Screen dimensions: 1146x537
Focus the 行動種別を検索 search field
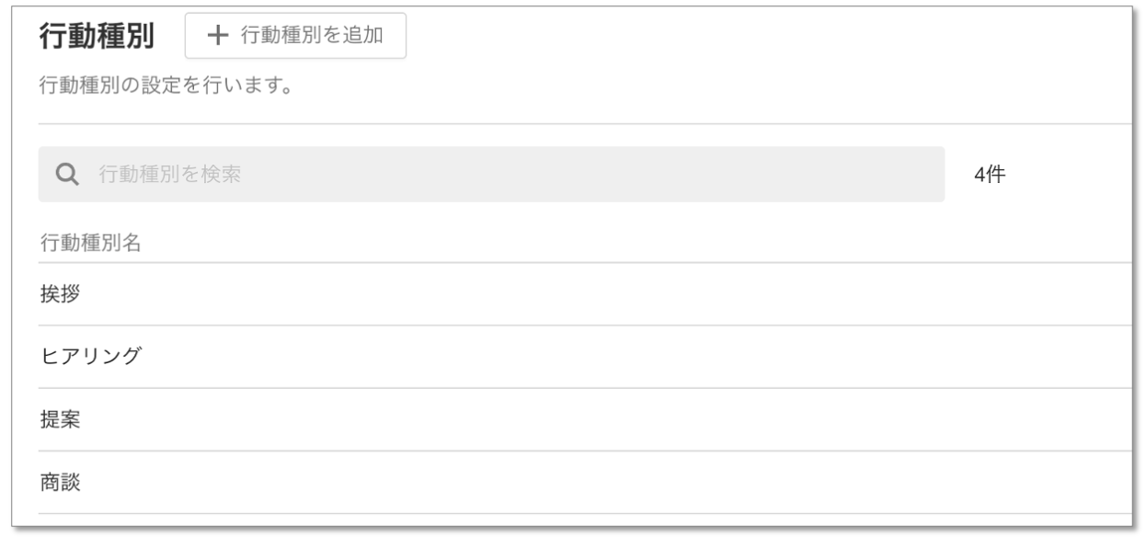click(x=491, y=174)
